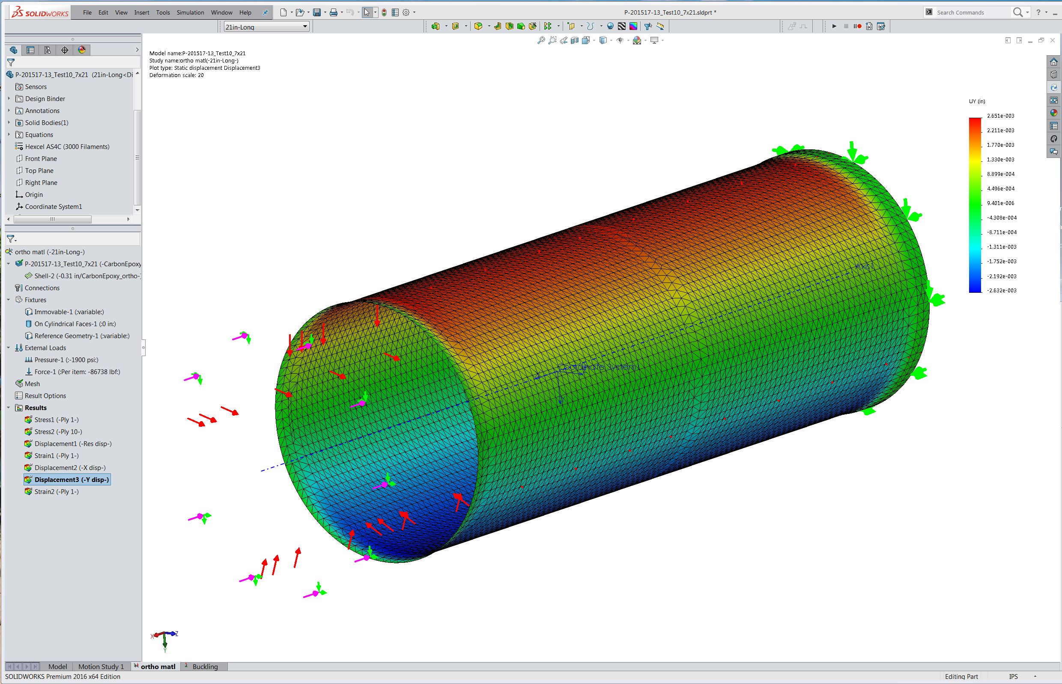The image size is (1062, 684).
Task: Click the File Properties list icon
Action: (x=395, y=12)
